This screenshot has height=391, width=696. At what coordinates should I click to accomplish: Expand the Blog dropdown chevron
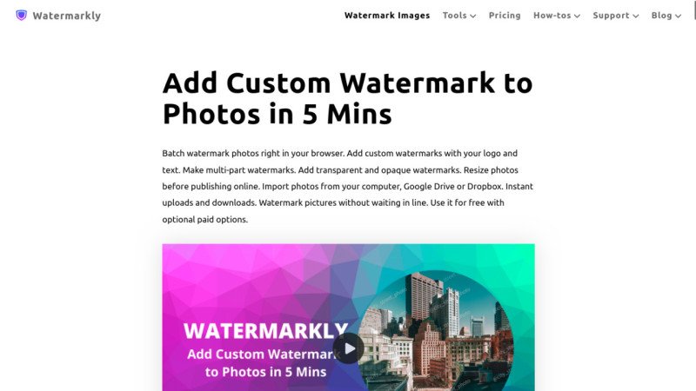coord(678,16)
